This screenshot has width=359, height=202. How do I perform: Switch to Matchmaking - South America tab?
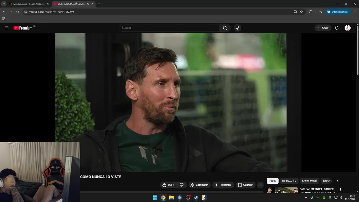click(x=28, y=4)
